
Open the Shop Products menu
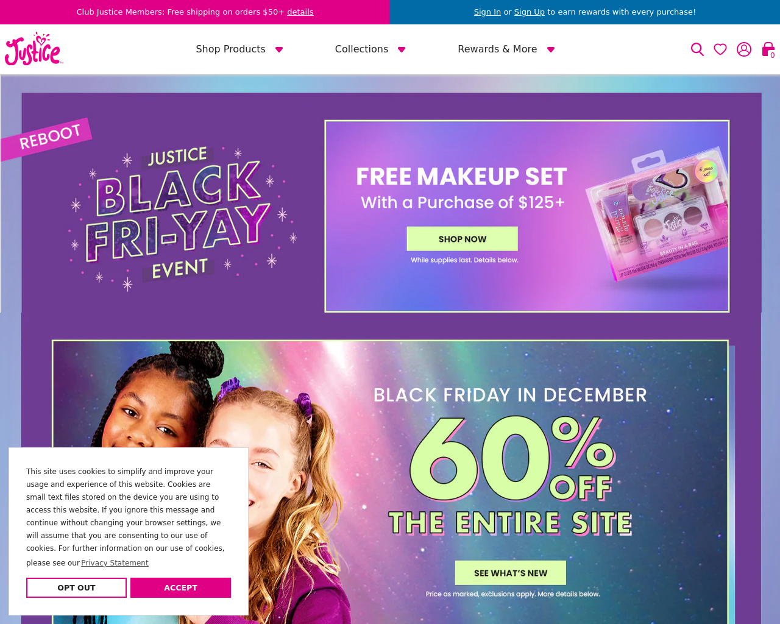tap(230, 49)
